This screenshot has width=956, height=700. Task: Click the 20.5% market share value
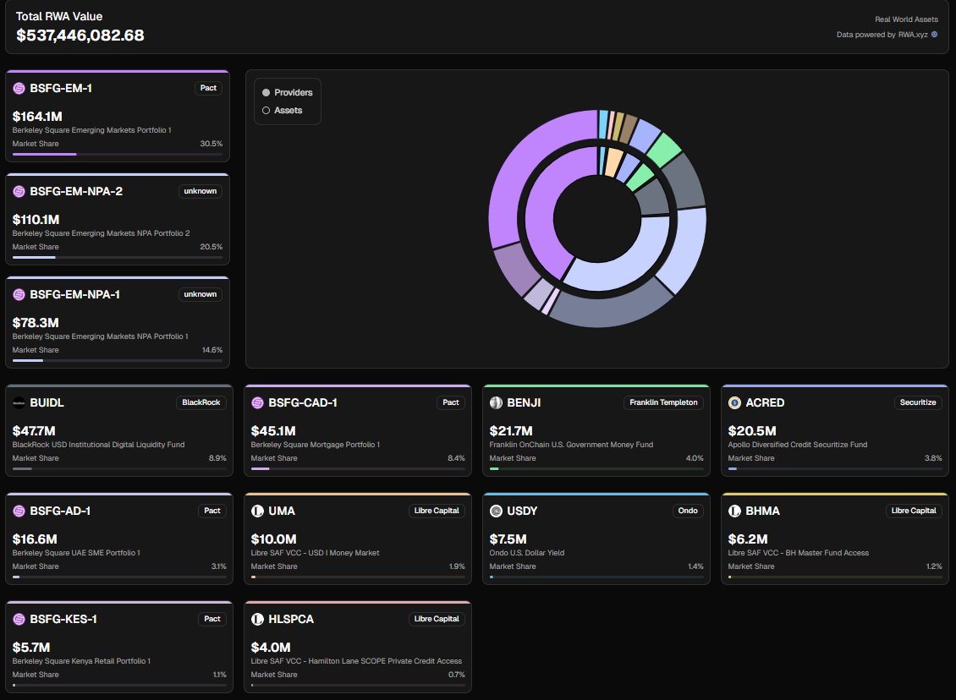point(211,247)
